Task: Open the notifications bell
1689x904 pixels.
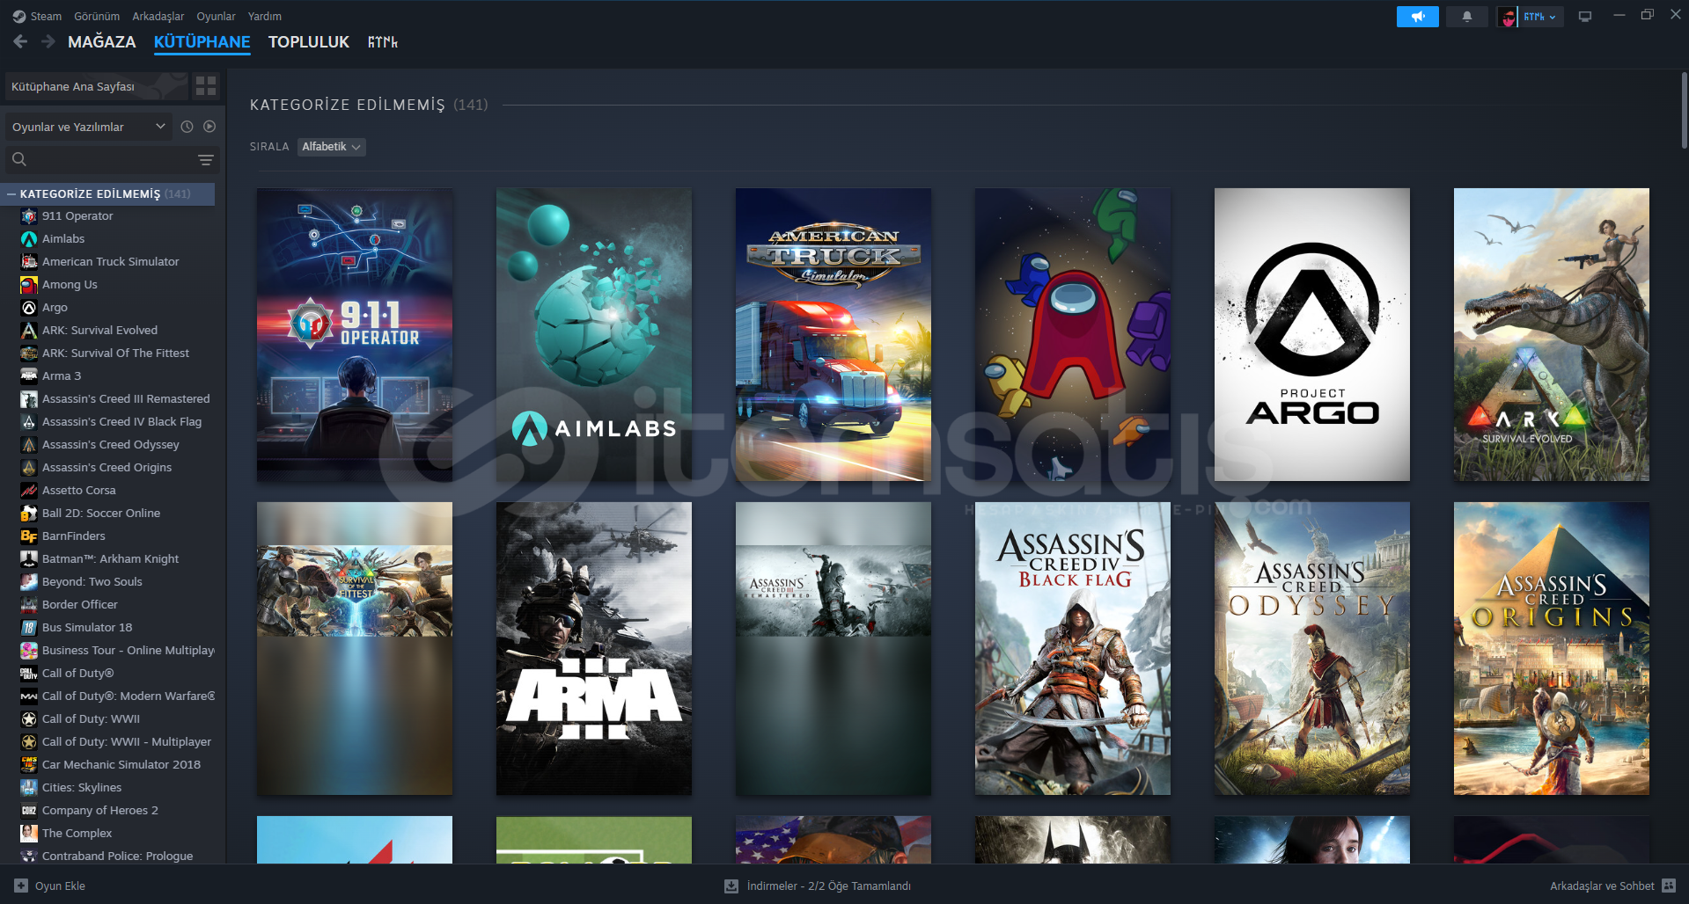Action: coord(1467,17)
